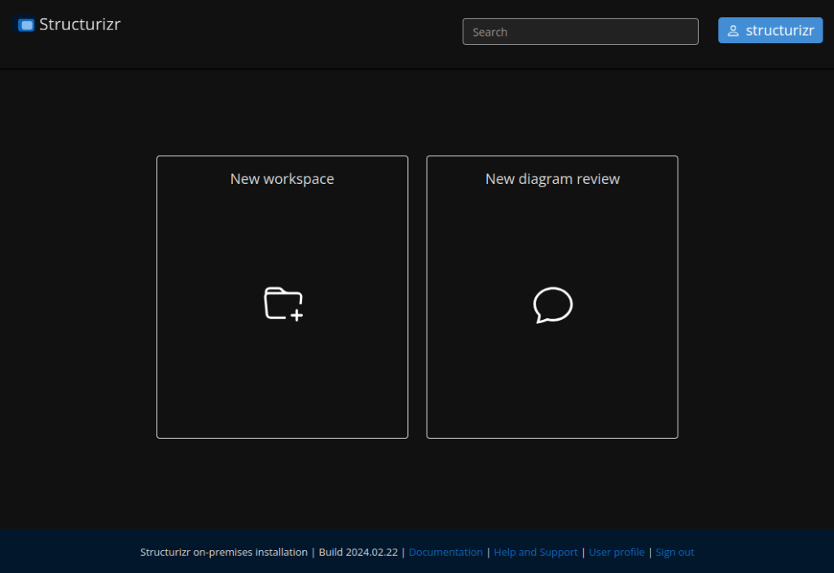Open the structurizr user account button
This screenshot has width=834, height=573.
coord(770,31)
